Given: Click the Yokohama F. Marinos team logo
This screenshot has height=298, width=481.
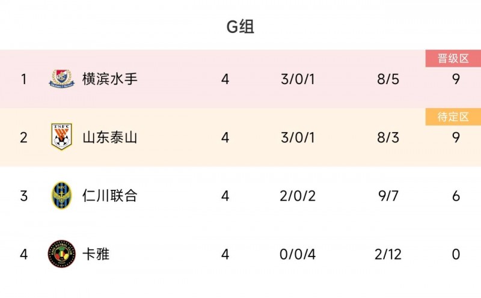Looking at the screenshot, I should click(61, 79).
